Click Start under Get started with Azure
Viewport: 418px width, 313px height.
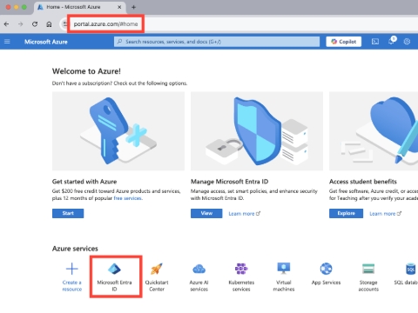pyautogui.click(x=68, y=213)
